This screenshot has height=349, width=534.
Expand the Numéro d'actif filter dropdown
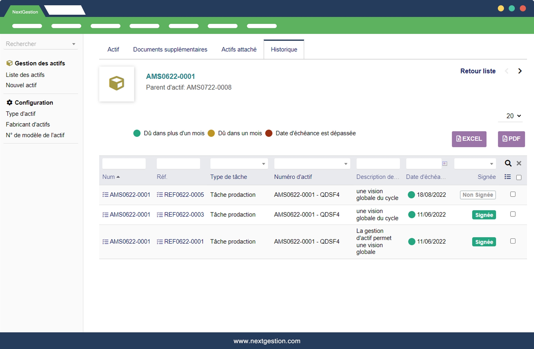pos(345,164)
